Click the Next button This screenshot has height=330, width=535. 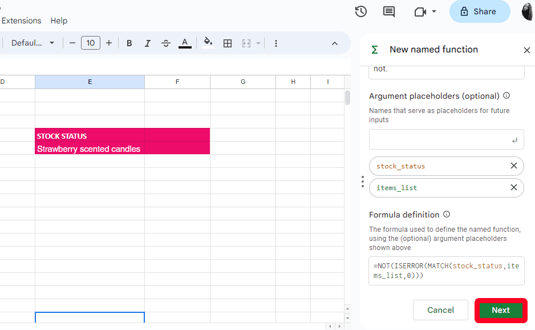[x=500, y=310]
